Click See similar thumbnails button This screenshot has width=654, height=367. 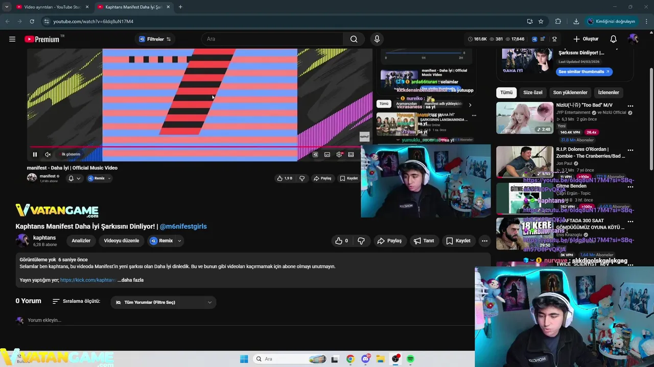point(584,72)
